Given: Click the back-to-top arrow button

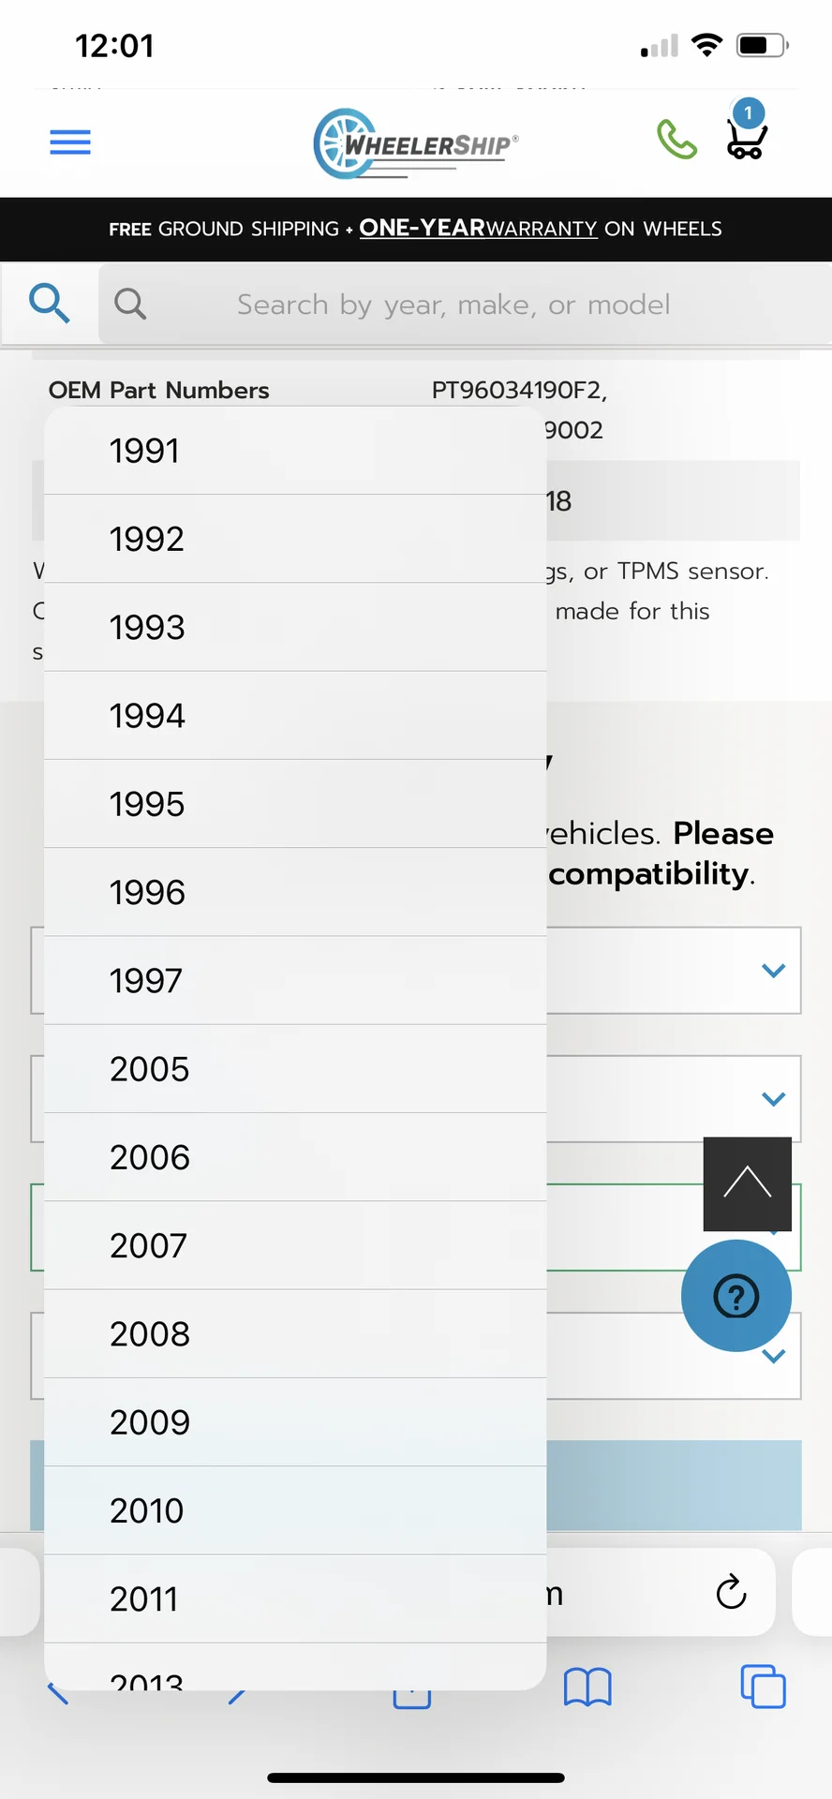Looking at the screenshot, I should point(748,1183).
